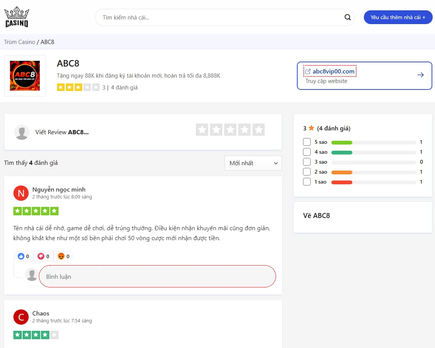The height and width of the screenshot is (348, 435).
Task: Check the 4 sao filter checkbox
Action: point(307,152)
